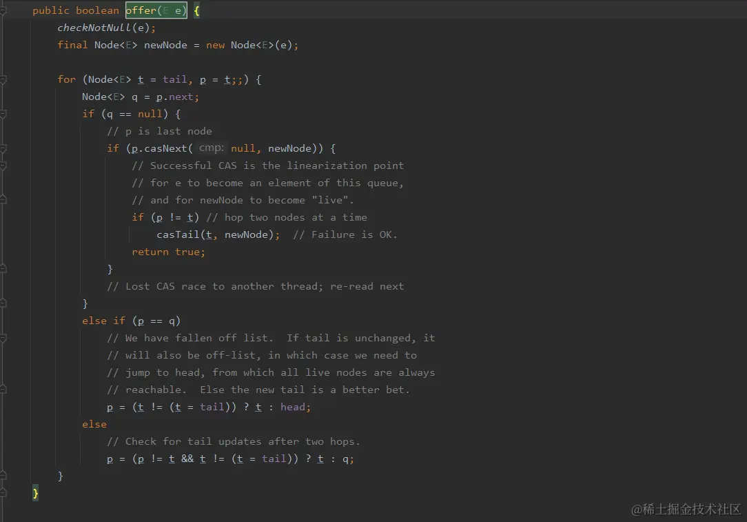Click the comment '// p is last node'
Screen dimensions: 747x522
pos(160,131)
